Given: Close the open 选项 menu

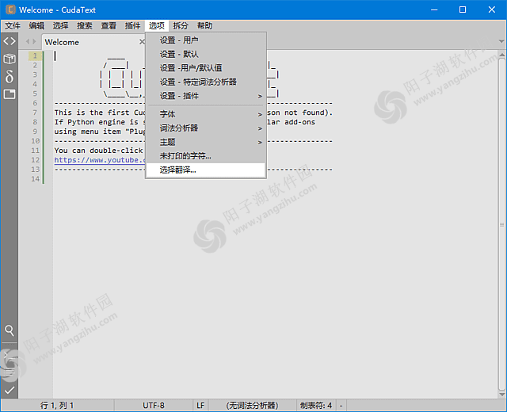Looking at the screenshot, I should (157, 25).
